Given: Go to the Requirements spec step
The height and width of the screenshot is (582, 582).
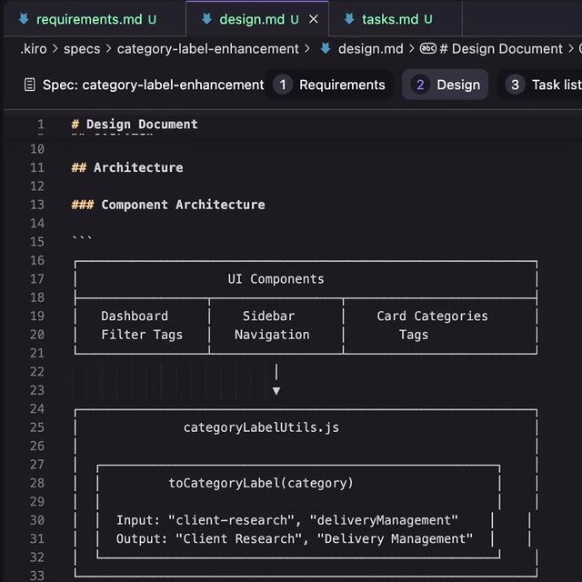Looking at the screenshot, I should pos(331,85).
